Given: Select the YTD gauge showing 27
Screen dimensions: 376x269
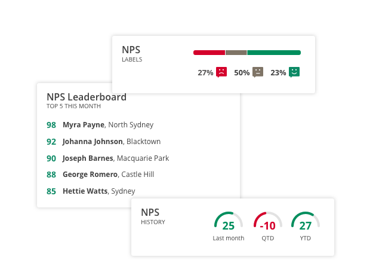Looking at the screenshot, I should [x=305, y=226].
